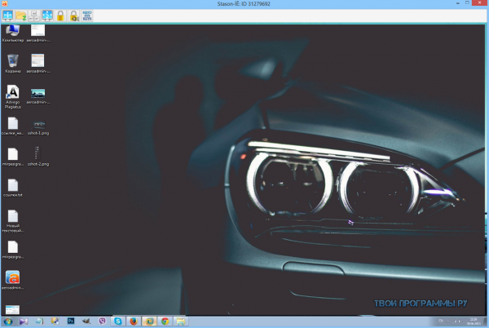Click the Firefox taskbar icon
The height and width of the screenshot is (328, 489).
134,321
